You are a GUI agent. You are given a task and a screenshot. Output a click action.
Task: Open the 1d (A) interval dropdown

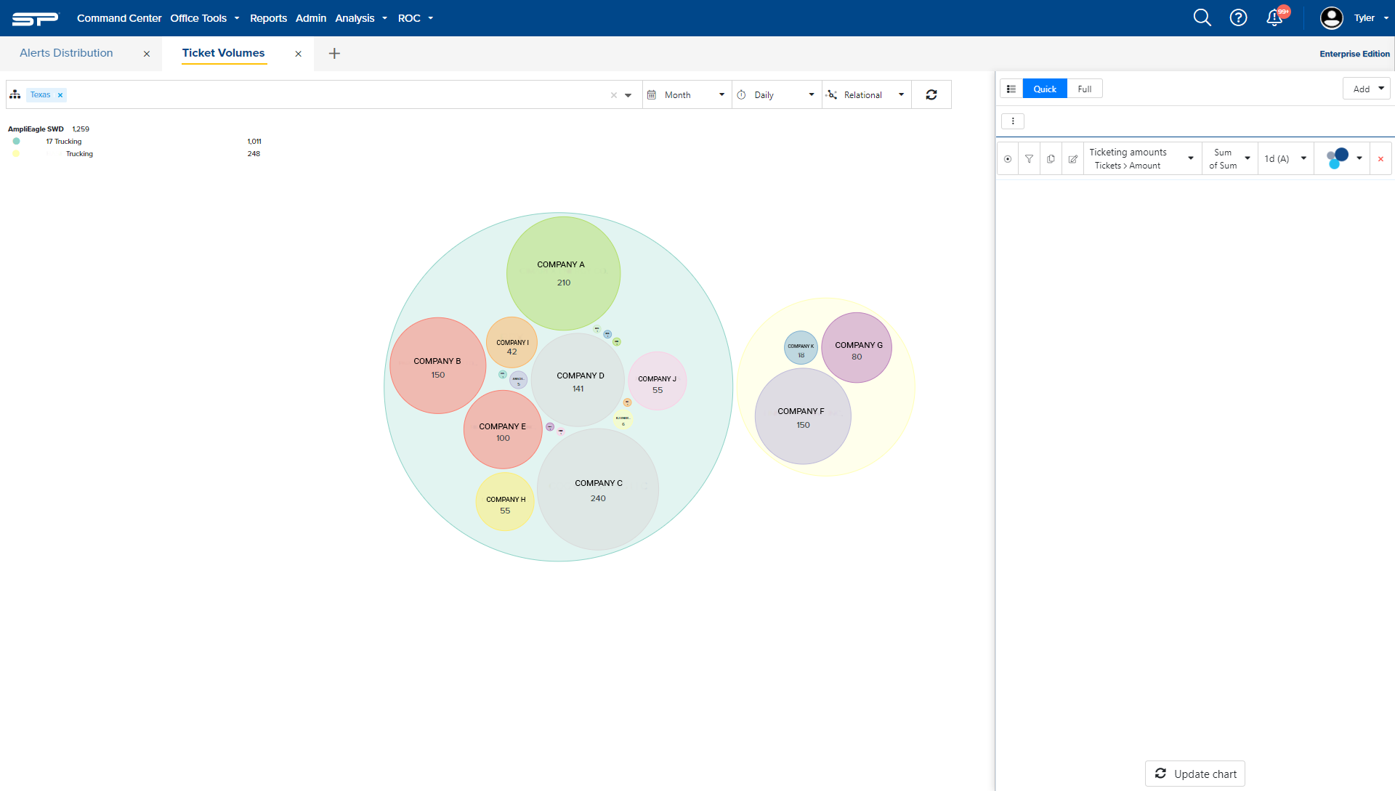pyautogui.click(x=1285, y=158)
